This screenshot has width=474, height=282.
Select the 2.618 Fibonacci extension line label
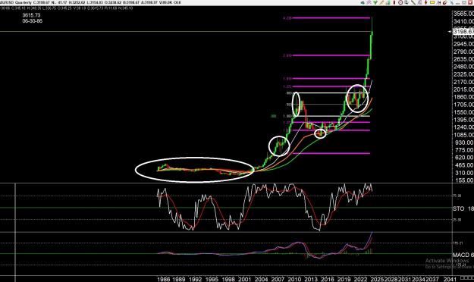[x=287, y=55]
